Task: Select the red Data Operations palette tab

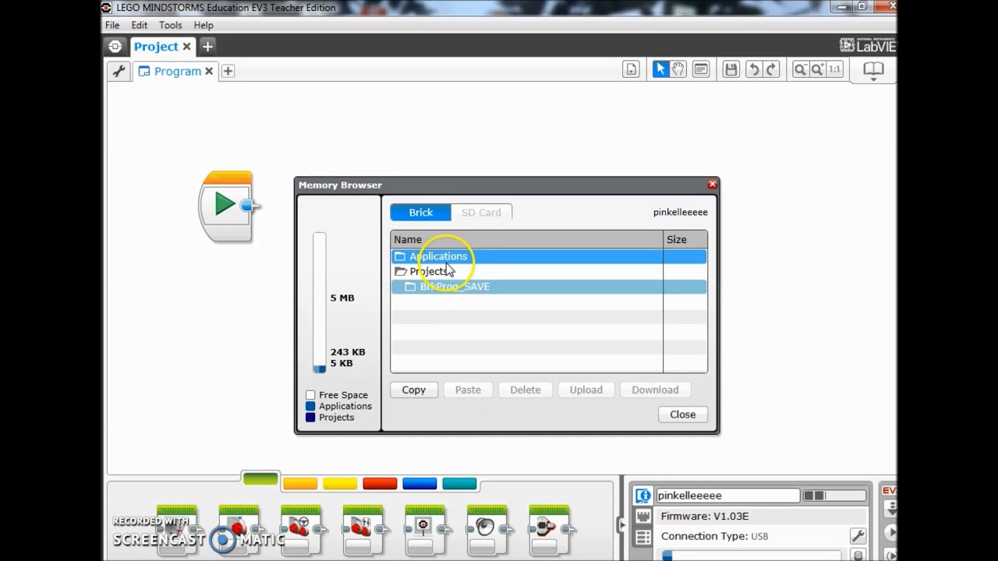Action: click(x=380, y=484)
